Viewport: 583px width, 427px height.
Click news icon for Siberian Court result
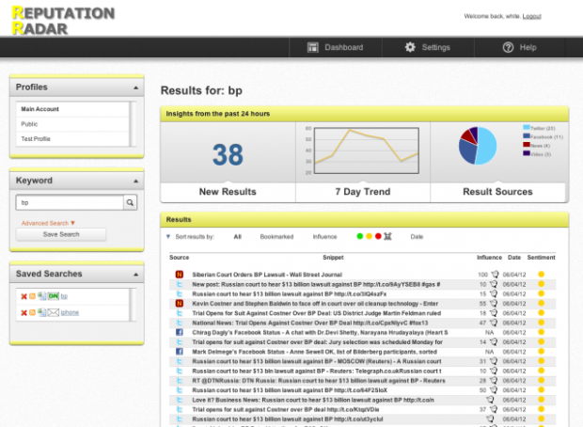coord(180,275)
